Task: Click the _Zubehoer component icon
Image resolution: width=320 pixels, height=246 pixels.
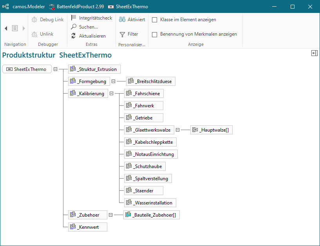Action: [73, 215]
